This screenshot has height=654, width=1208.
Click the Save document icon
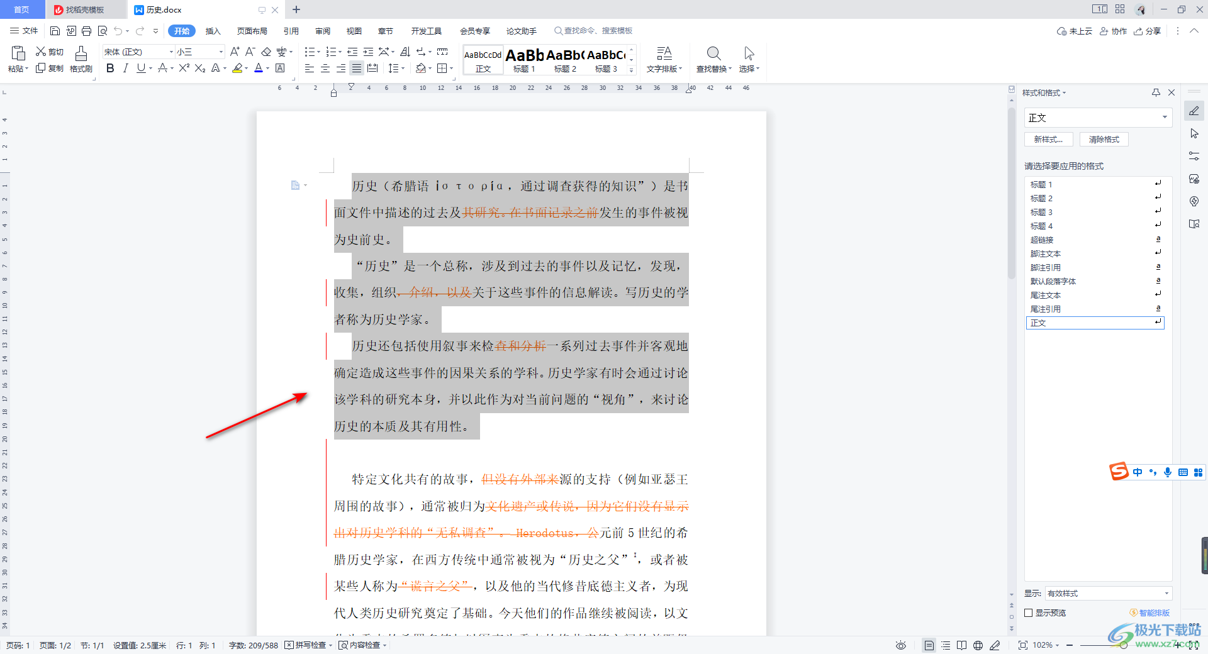55,31
